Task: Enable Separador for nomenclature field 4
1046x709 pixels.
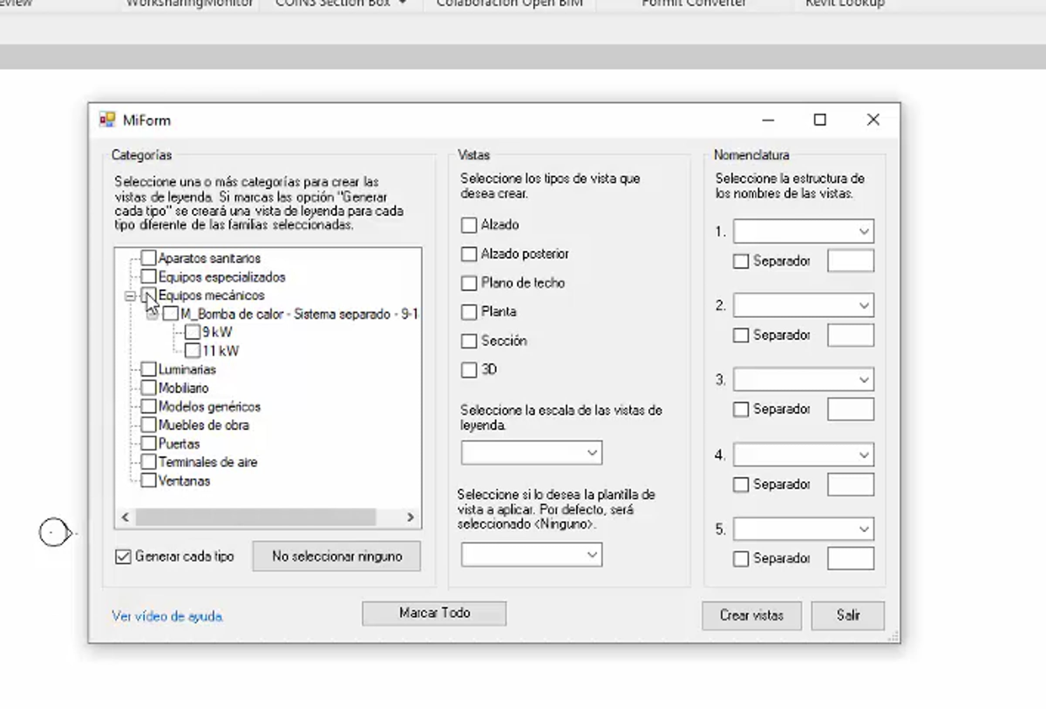Action: click(741, 485)
